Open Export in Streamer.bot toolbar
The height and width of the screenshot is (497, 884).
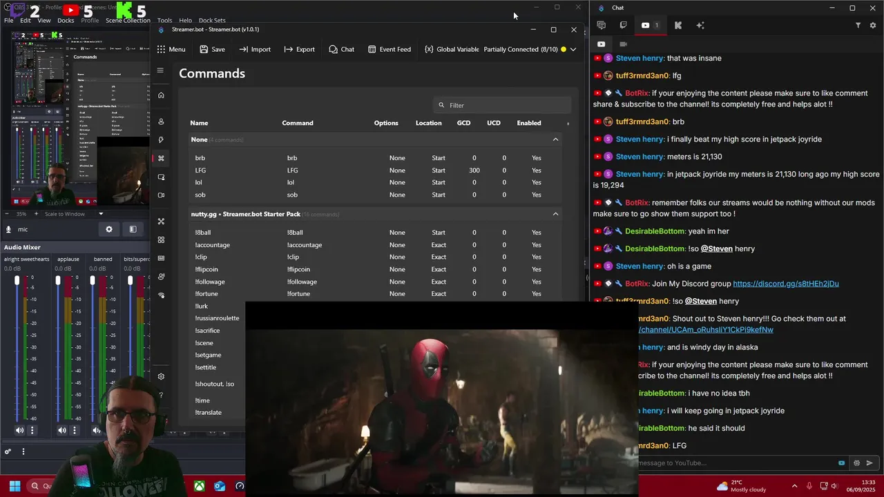click(x=300, y=50)
